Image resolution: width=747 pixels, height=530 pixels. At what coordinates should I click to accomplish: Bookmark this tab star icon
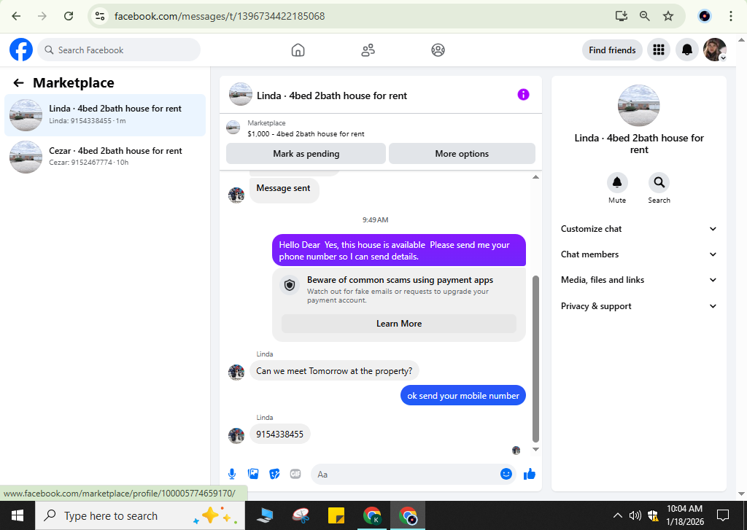[x=668, y=16]
